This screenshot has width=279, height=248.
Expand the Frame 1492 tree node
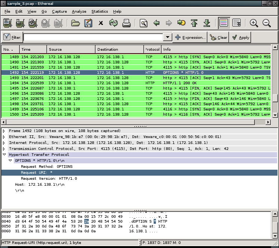4,131
